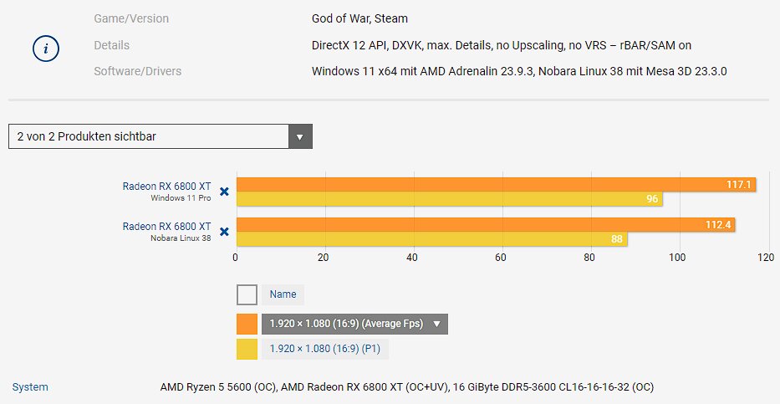Click the yellow bar showing 96
Viewport: 780px width, 404px height.
(450, 199)
